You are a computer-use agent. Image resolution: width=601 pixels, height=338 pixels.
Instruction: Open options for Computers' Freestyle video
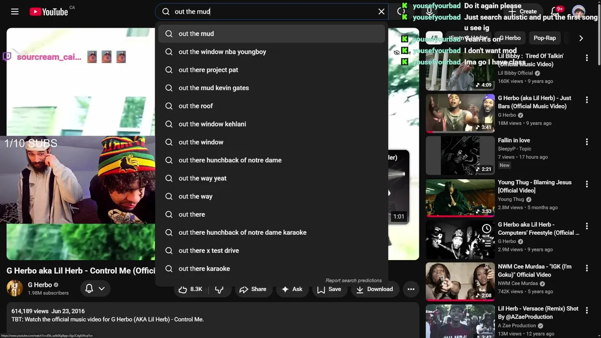(586, 226)
